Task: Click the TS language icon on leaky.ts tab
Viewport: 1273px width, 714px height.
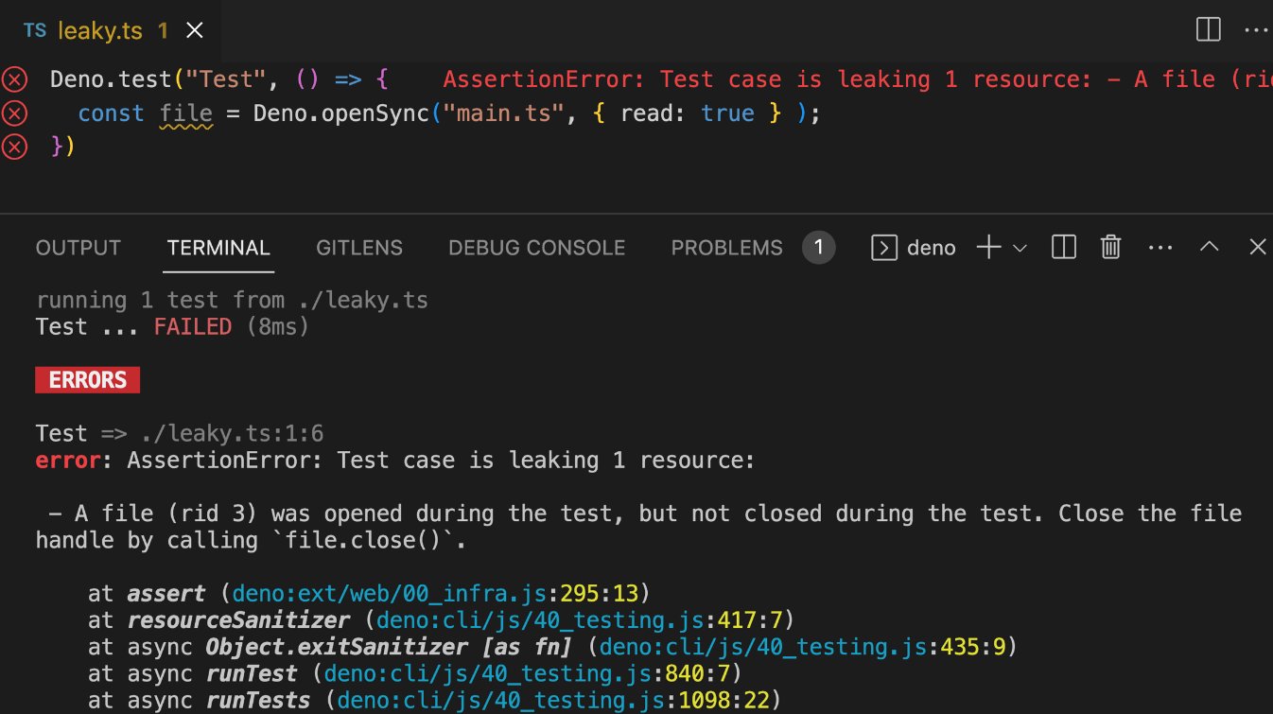Action: 35,29
